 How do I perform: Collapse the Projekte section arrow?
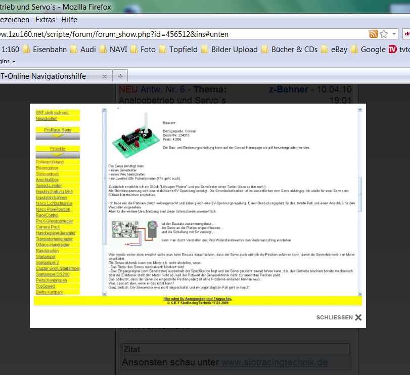58,155
